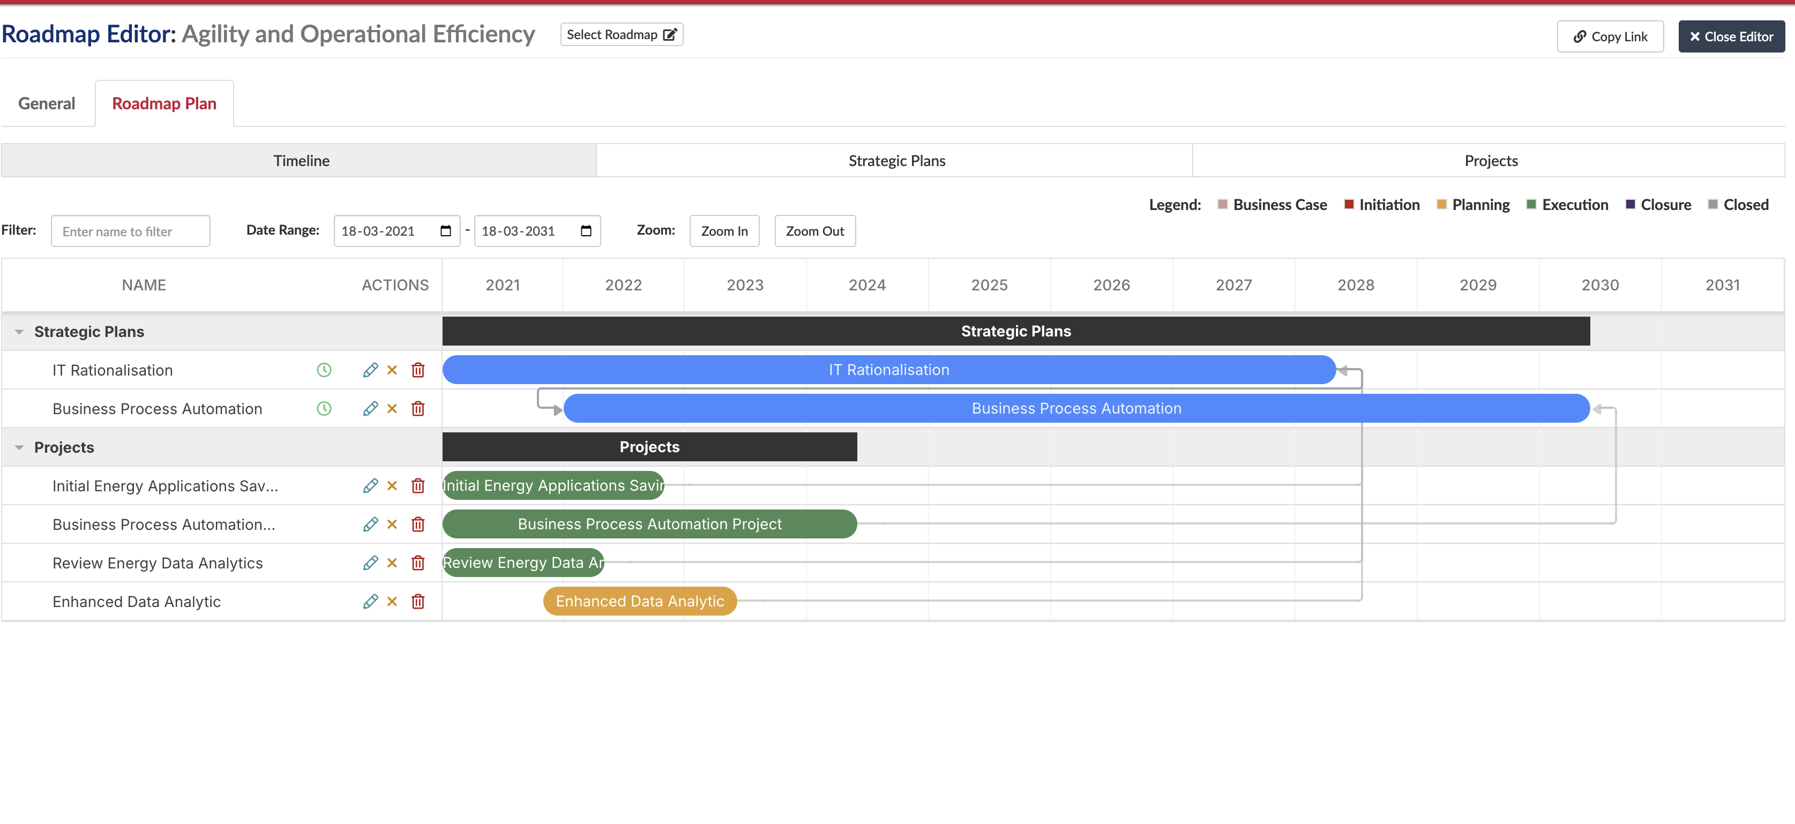Select the Business Process Automation Project bar
Image resolution: width=1795 pixels, height=824 pixels.
point(649,524)
